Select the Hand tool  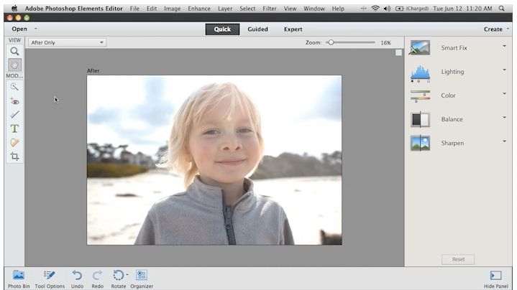point(14,65)
